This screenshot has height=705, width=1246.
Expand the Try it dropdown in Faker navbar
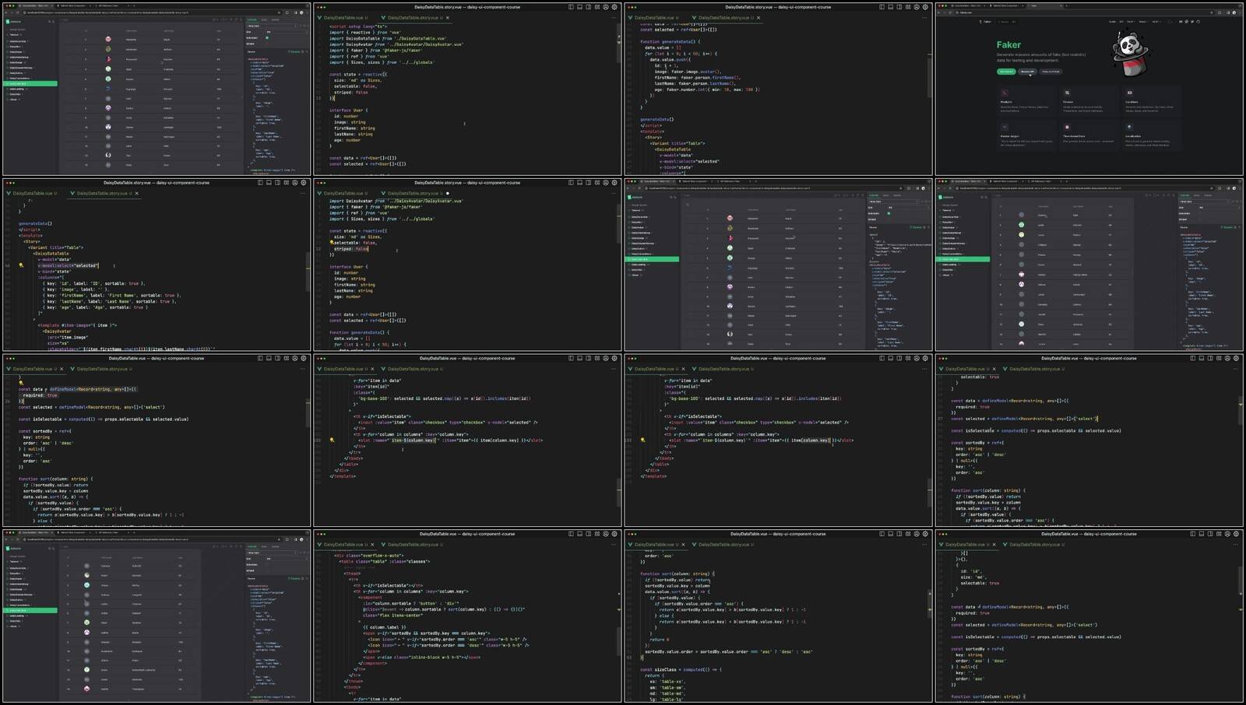coord(1131,22)
